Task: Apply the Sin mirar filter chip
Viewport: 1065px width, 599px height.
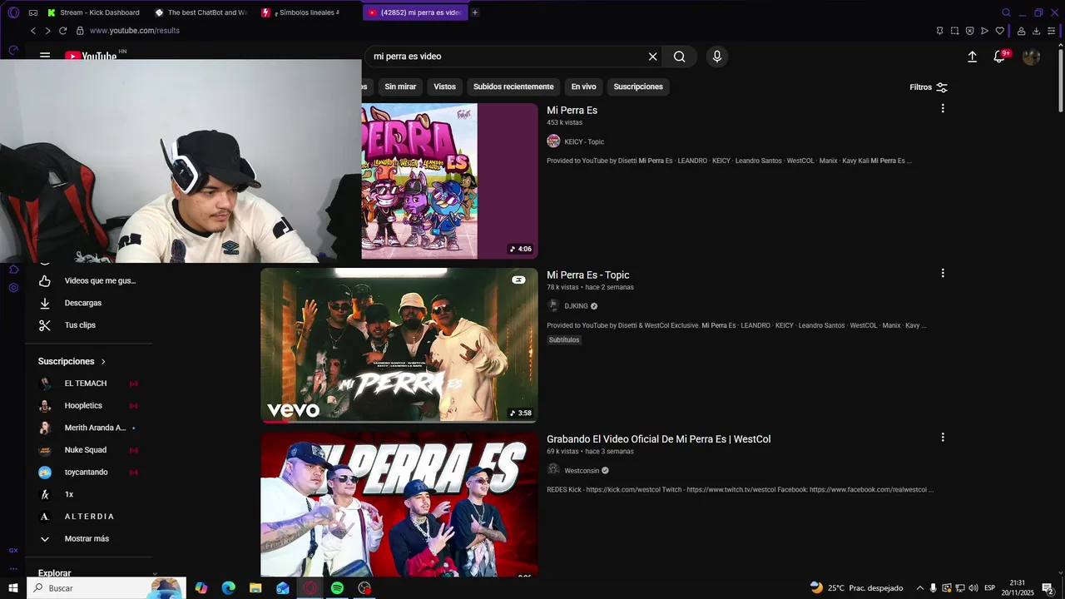Action: pos(400,87)
